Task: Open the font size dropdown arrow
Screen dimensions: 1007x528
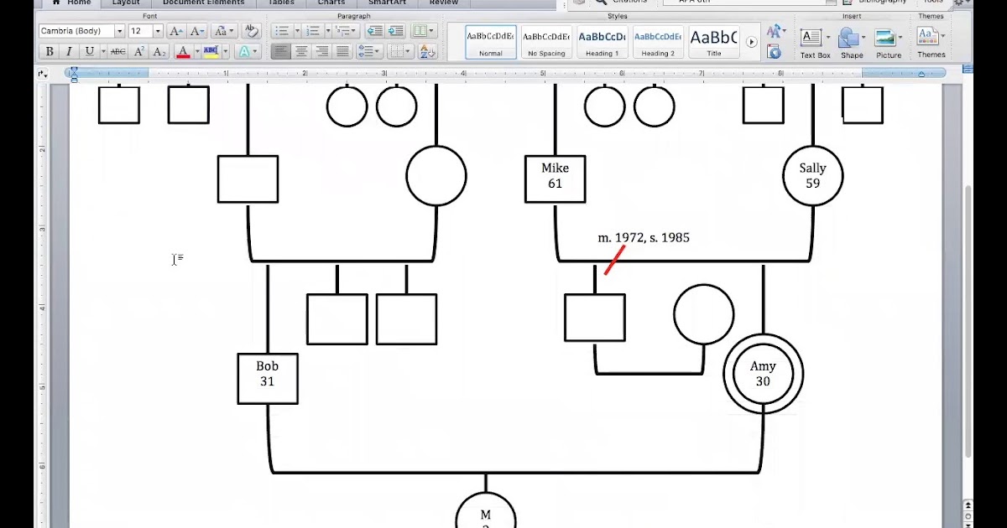Action: pyautogui.click(x=158, y=31)
